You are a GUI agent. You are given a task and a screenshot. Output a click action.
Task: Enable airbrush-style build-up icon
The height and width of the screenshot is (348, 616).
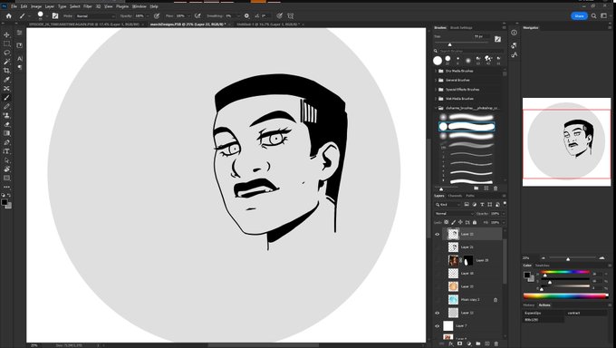[x=197, y=16]
